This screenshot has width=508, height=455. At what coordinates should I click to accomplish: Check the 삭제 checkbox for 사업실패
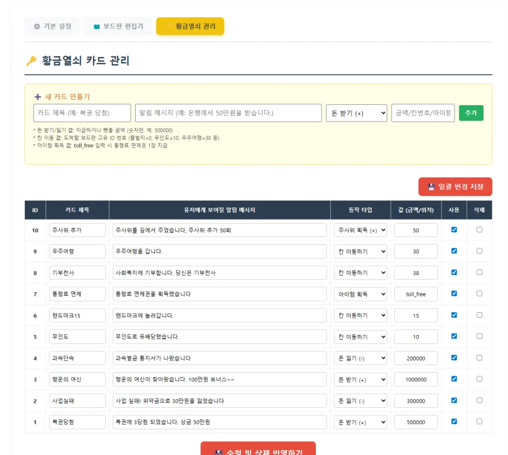pyautogui.click(x=480, y=401)
